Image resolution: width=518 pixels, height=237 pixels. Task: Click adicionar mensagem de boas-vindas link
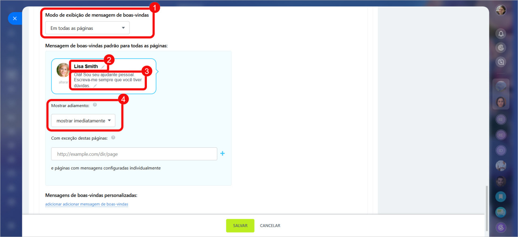click(x=87, y=204)
